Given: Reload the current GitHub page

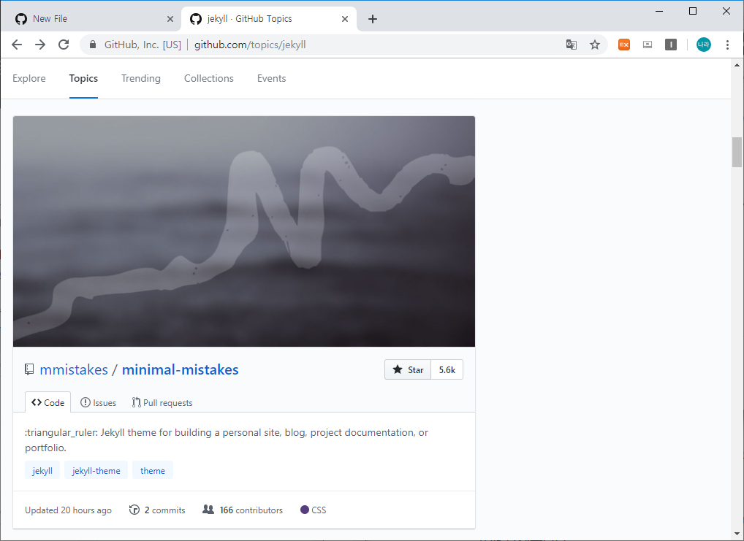Looking at the screenshot, I should click(64, 45).
